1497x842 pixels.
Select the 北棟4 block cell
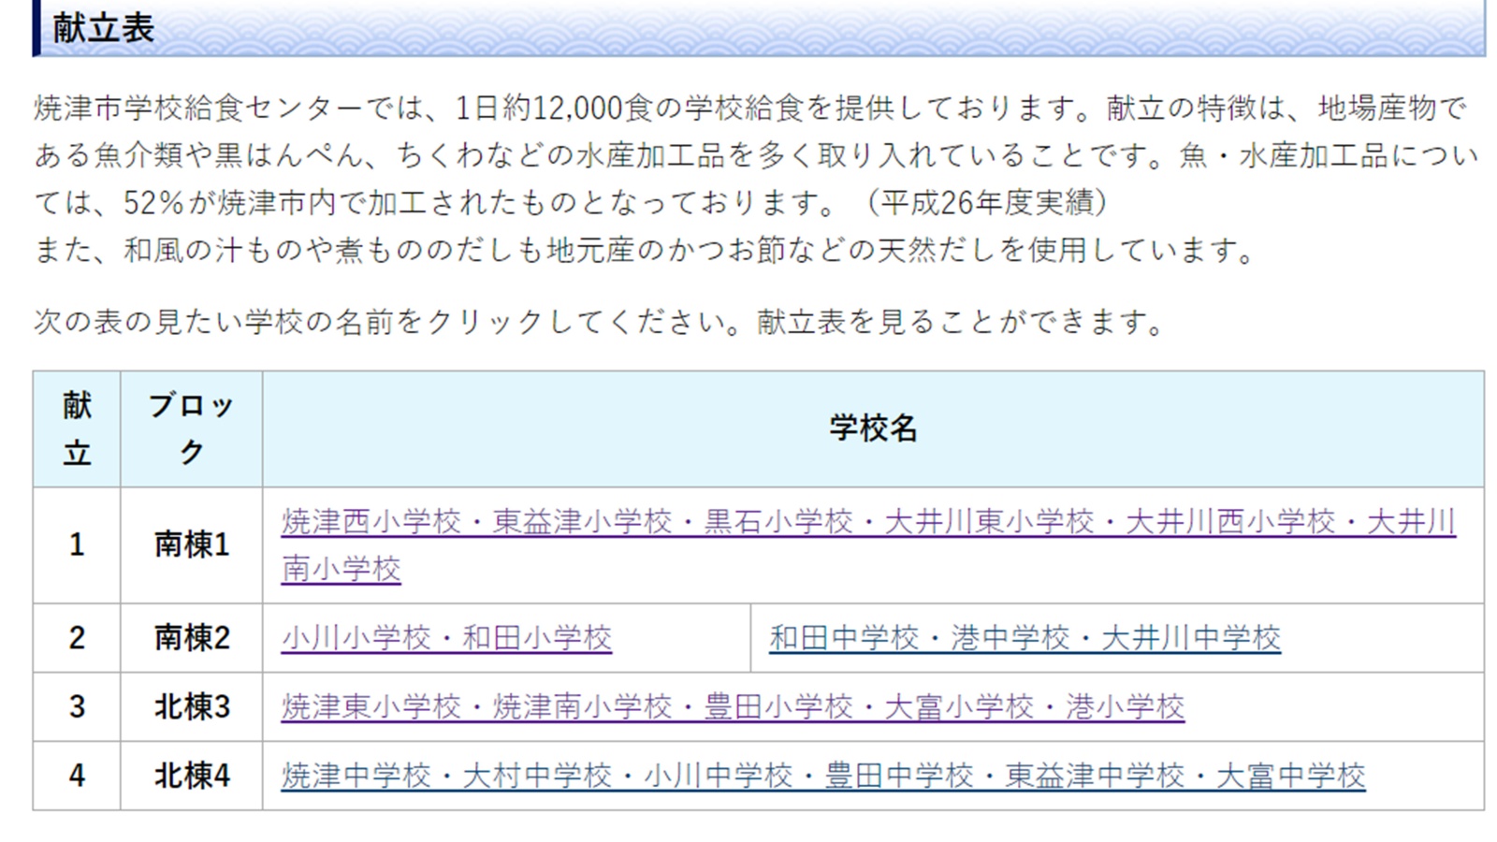pyautogui.click(x=191, y=777)
